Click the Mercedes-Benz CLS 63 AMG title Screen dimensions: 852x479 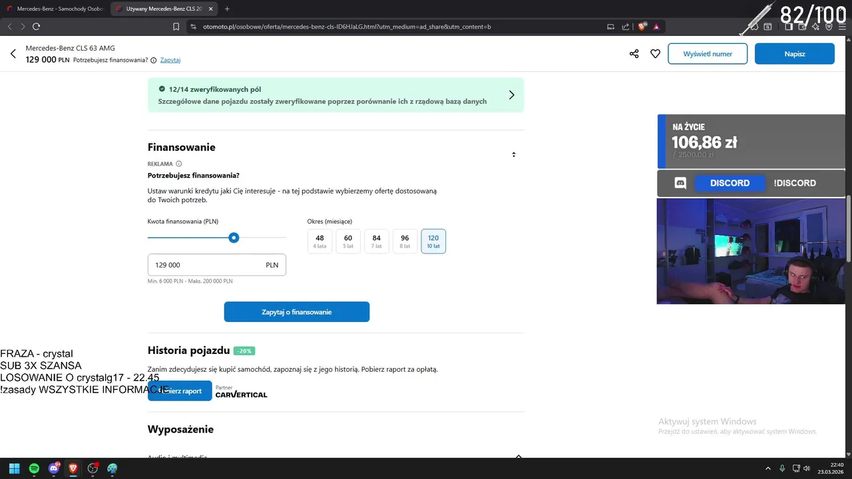pos(70,48)
